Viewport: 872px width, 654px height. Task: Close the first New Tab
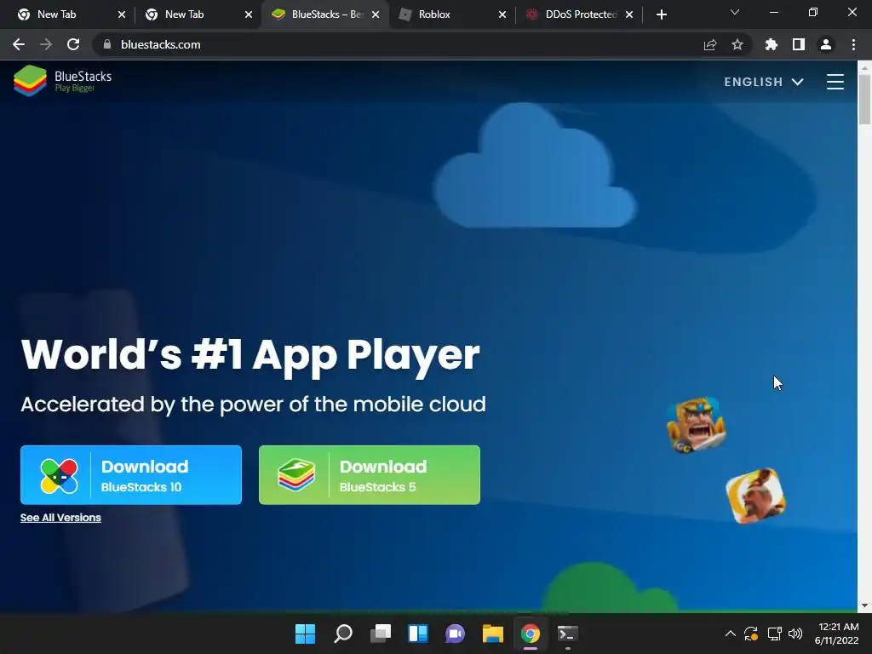tap(122, 14)
